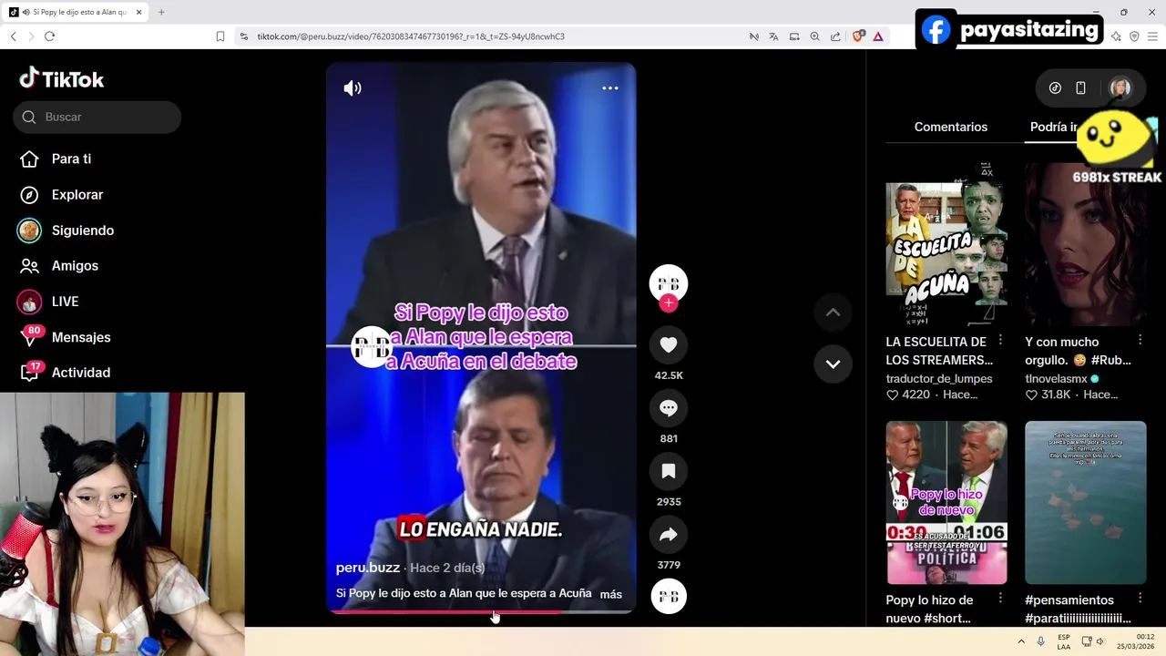Show hidden system tray icons
The height and width of the screenshot is (656, 1166).
pos(1021,641)
